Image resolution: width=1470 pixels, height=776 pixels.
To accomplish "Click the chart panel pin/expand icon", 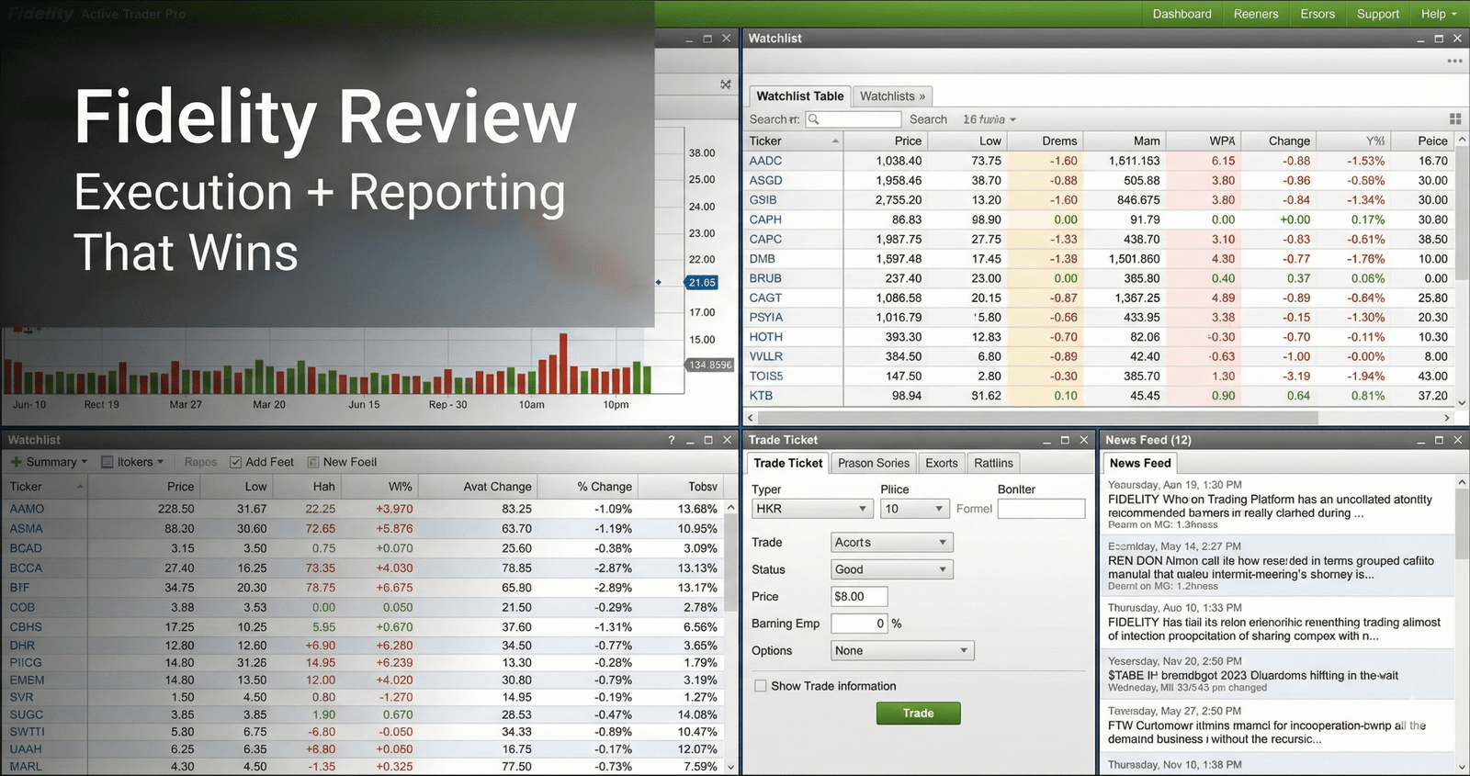I will 726,84.
